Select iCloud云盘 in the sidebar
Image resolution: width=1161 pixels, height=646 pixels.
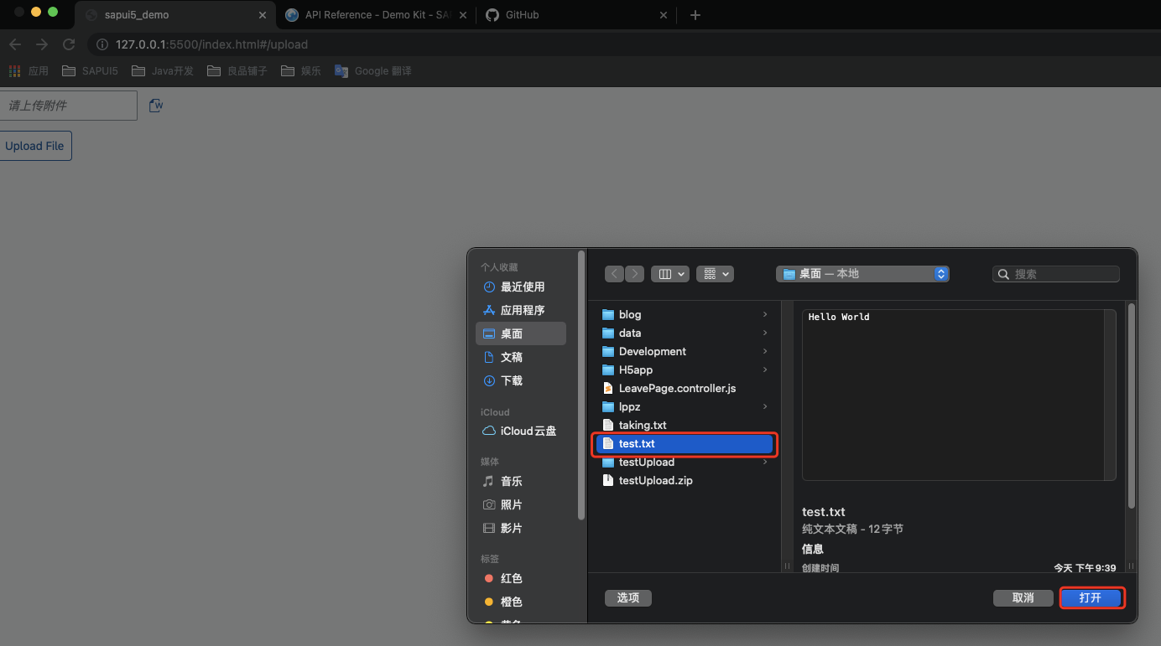pos(521,431)
